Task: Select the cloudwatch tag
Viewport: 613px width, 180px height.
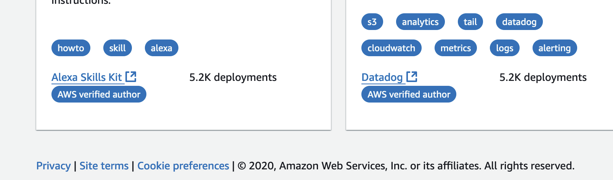Action: [x=392, y=48]
